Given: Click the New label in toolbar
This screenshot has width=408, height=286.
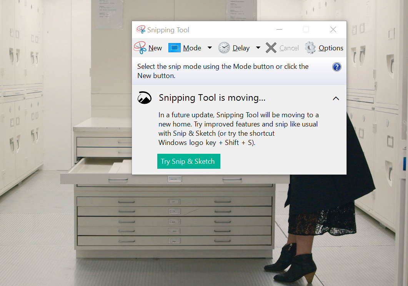Looking at the screenshot, I should point(155,48).
